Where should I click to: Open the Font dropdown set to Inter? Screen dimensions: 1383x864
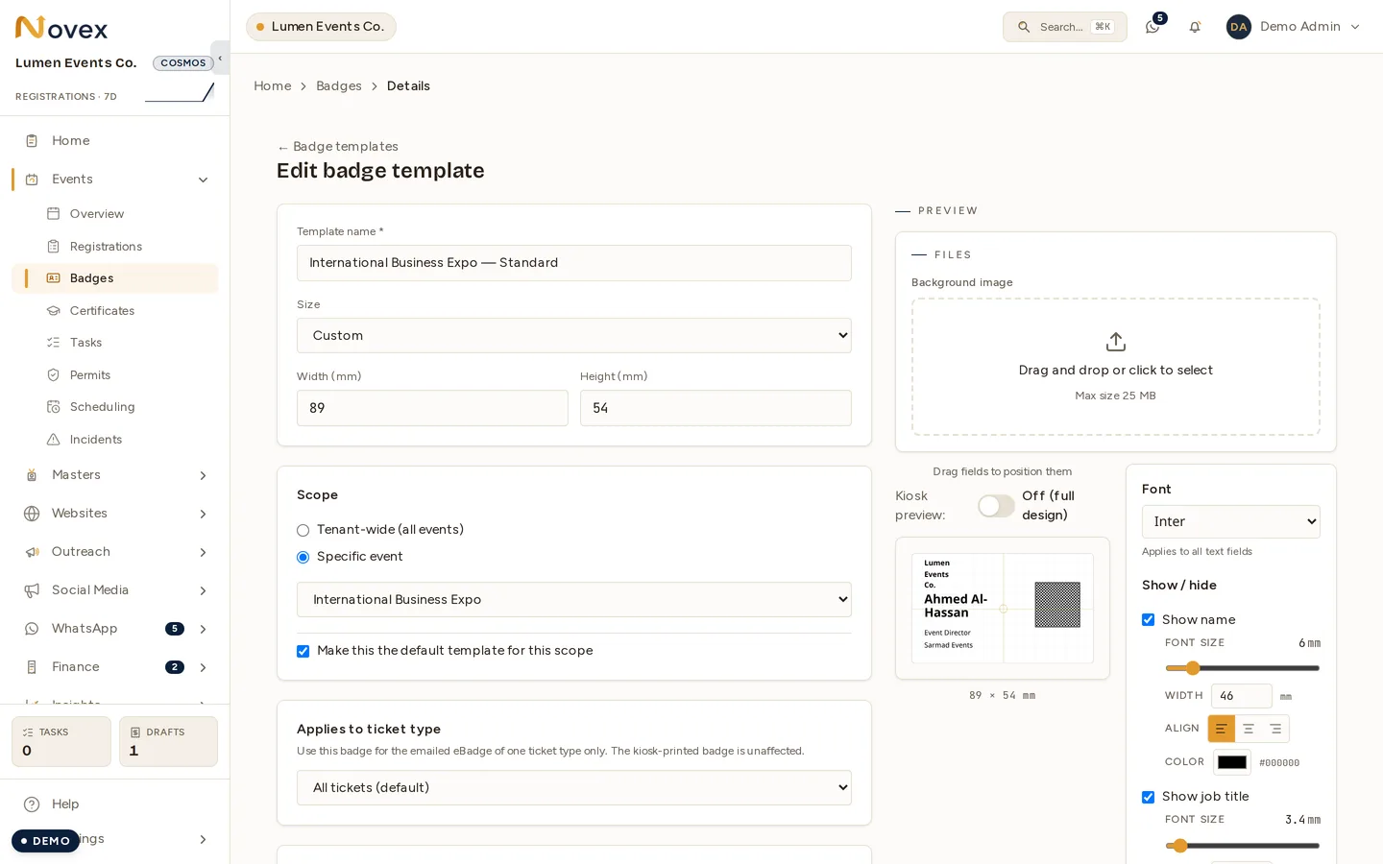(1230, 521)
